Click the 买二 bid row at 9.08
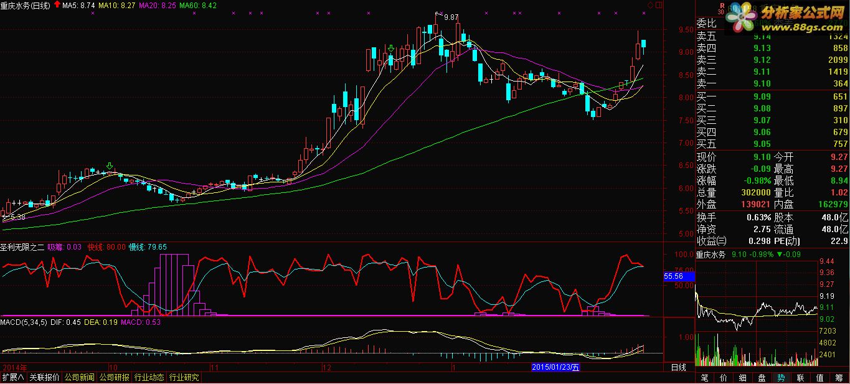This screenshot has height=384, width=850. pyautogui.click(x=772, y=108)
